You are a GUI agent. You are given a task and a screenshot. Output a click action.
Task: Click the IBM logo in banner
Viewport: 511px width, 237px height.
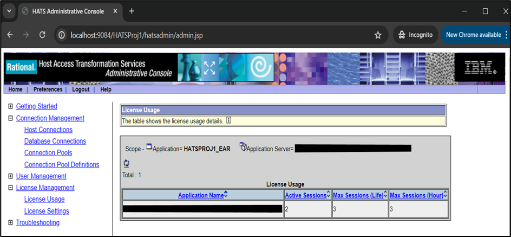tap(480, 67)
